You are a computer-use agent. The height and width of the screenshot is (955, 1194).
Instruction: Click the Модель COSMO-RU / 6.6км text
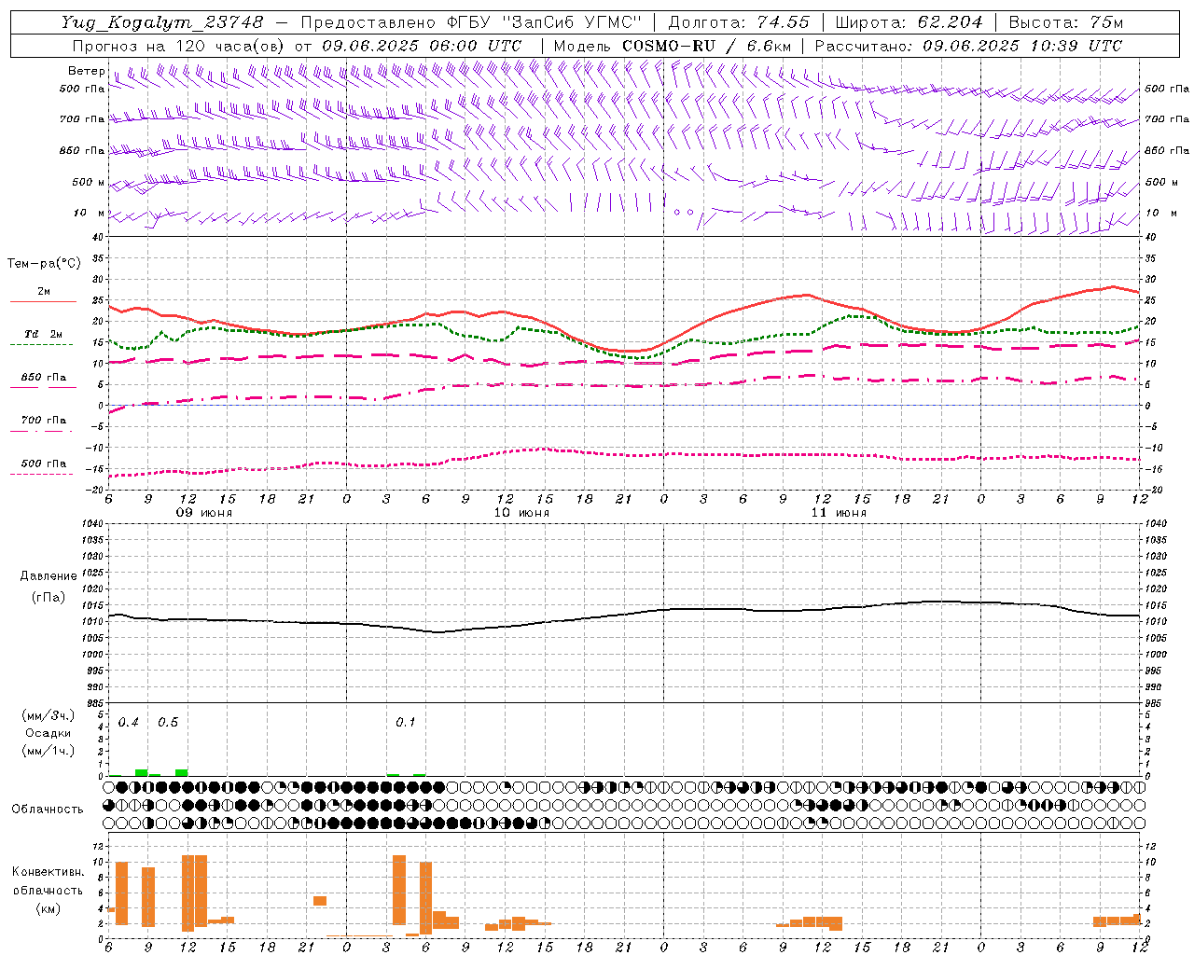(673, 46)
